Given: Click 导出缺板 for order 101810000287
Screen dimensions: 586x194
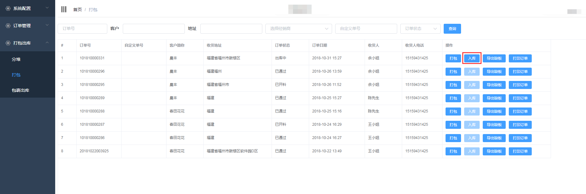Looking at the screenshot, I should (x=494, y=125).
